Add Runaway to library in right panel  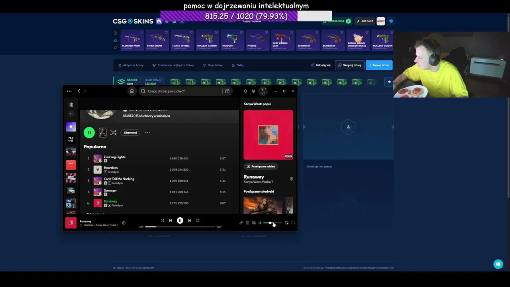click(x=291, y=179)
